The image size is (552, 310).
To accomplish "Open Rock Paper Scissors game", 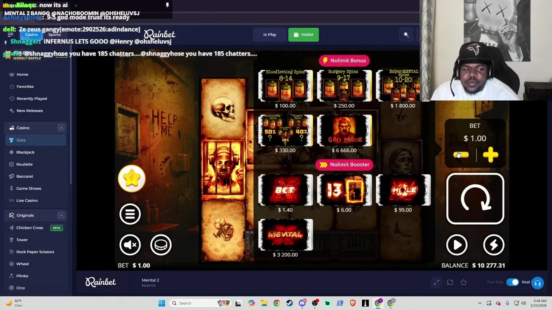I will pos(36,252).
